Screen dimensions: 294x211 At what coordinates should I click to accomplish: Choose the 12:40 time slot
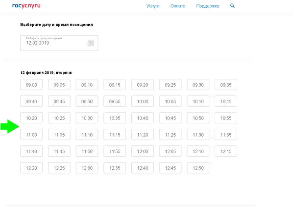point(143,168)
